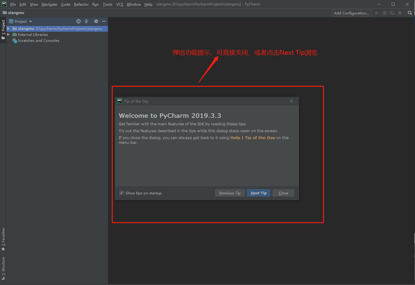Collapse all in Project panel

86,21
